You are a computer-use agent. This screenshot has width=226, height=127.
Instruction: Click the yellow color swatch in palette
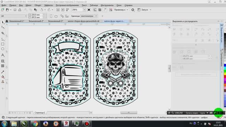(225, 74)
